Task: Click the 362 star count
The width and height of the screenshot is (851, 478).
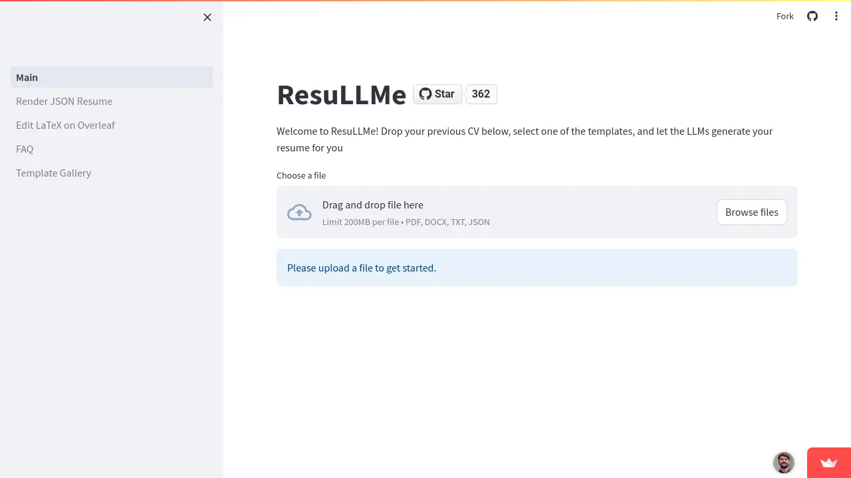Action: click(x=481, y=94)
